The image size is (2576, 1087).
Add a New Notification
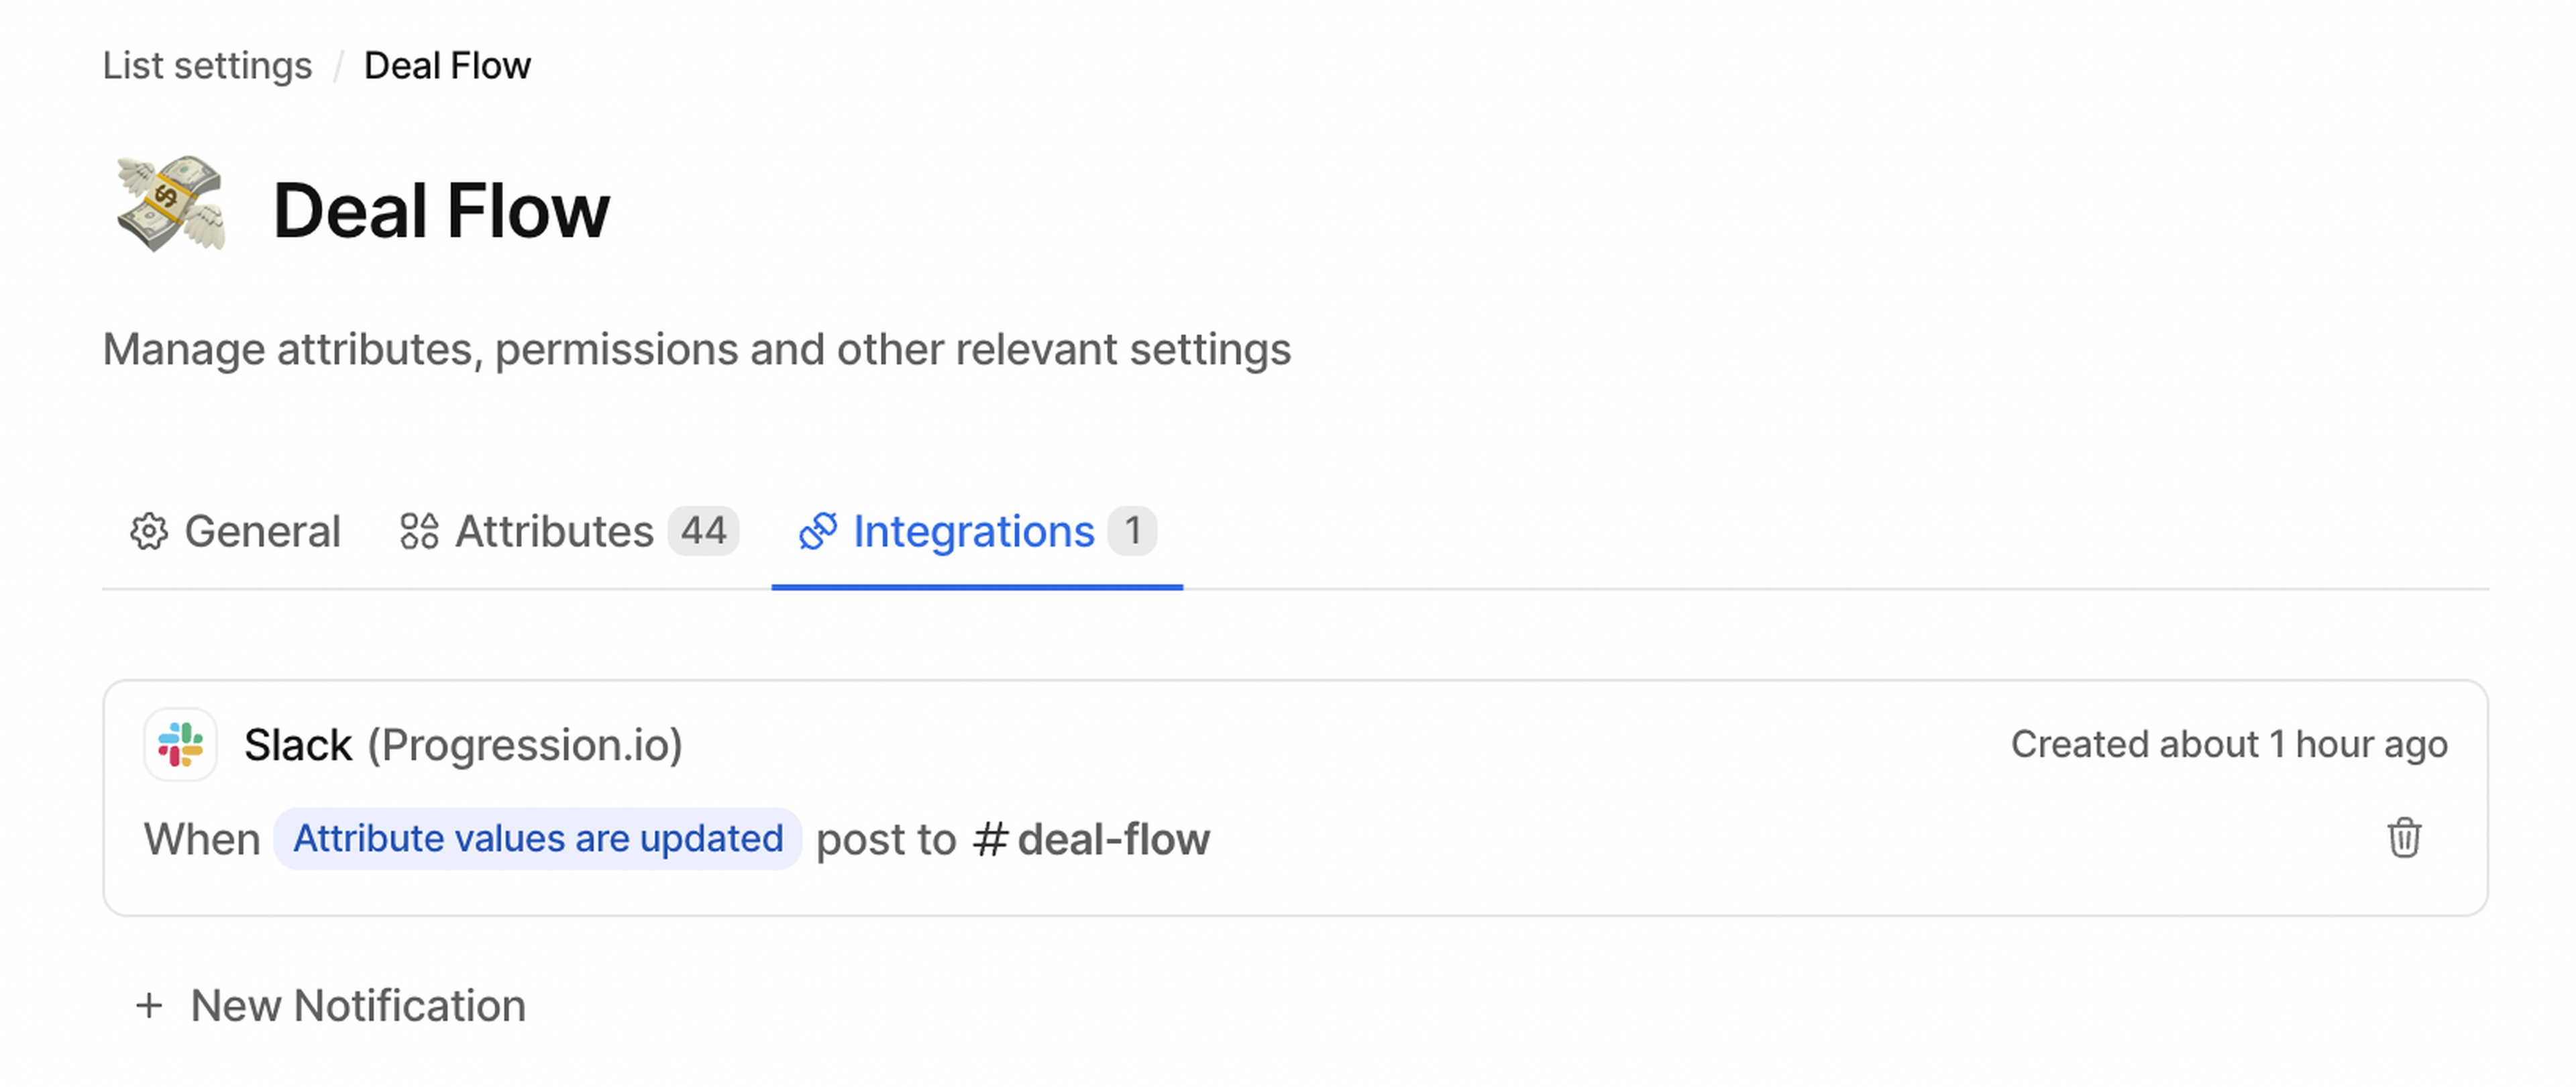pyautogui.click(x=357, y=1006)
